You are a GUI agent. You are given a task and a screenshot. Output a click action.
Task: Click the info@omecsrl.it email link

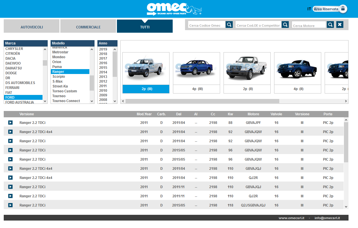tap(327, 218)
